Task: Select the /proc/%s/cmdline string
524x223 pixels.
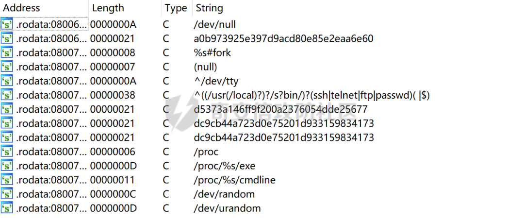Action: [x=235, y=180]
